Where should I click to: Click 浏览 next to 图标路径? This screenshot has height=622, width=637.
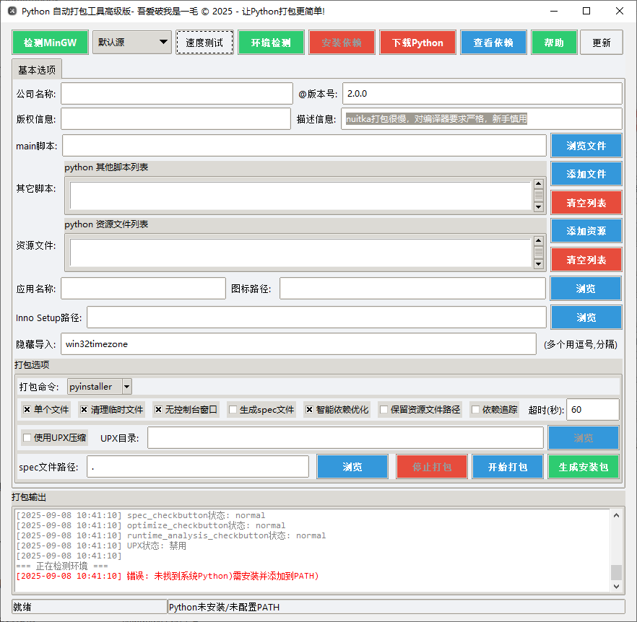pyautogui.click(x=586, y=288)
